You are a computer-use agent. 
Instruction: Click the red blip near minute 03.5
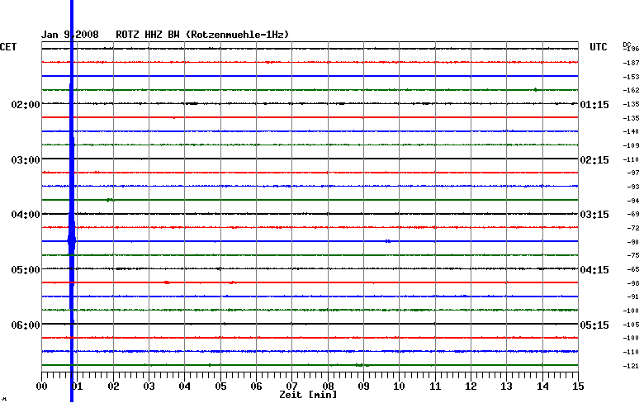pyautogui.click(x=167, y=282)
